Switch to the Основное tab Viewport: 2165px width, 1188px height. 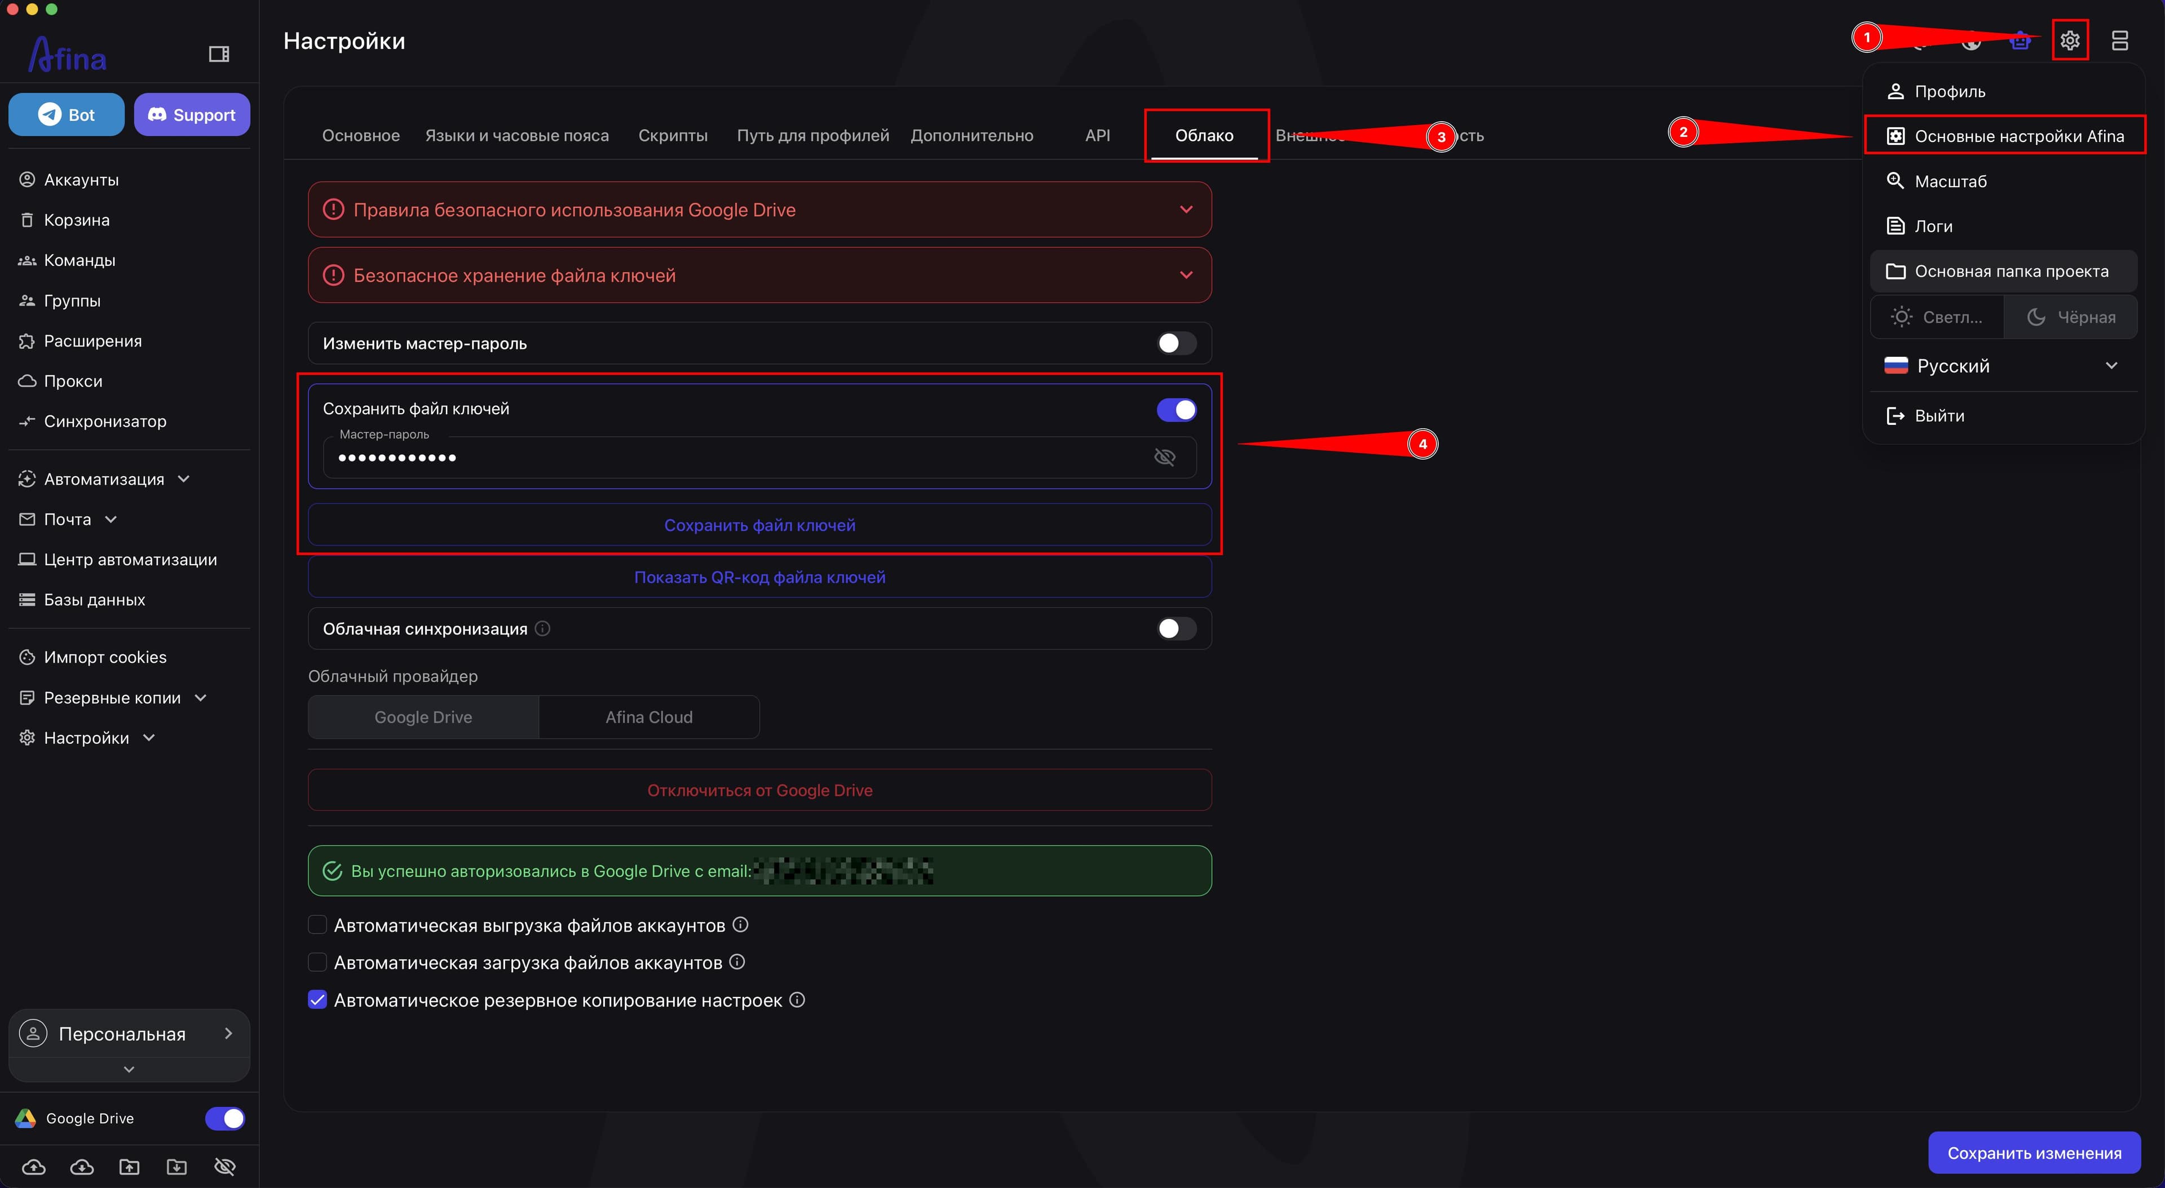361,135
